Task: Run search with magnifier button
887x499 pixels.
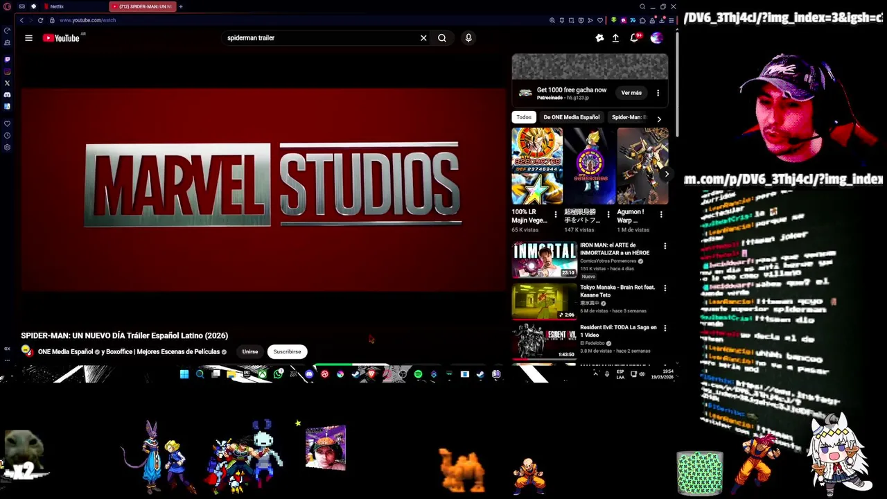Action: click(x=442, y=38)
